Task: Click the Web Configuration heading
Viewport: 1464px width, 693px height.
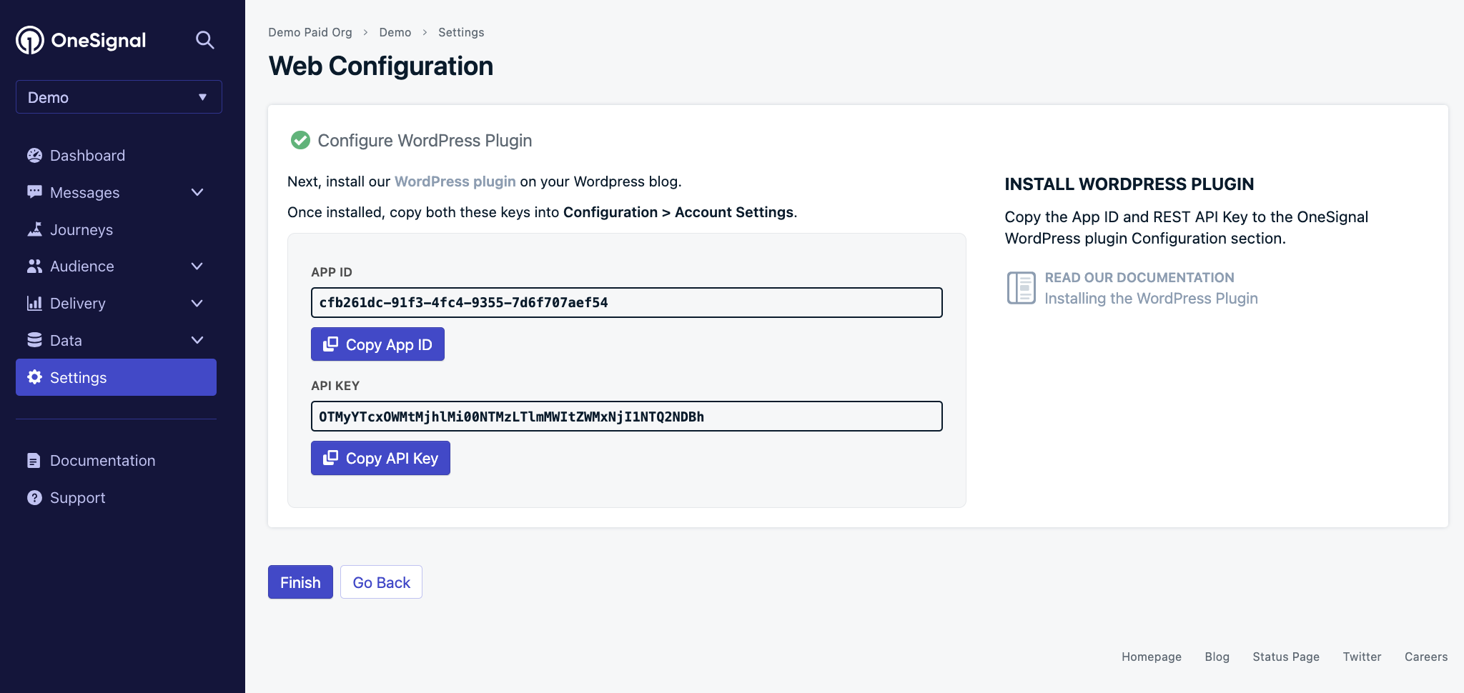Action: click(381, 66)
